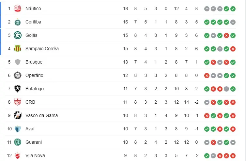Screen dimensions: 246x161
Task: Click the Náutico club crest icon
Action: pos(18,8)
